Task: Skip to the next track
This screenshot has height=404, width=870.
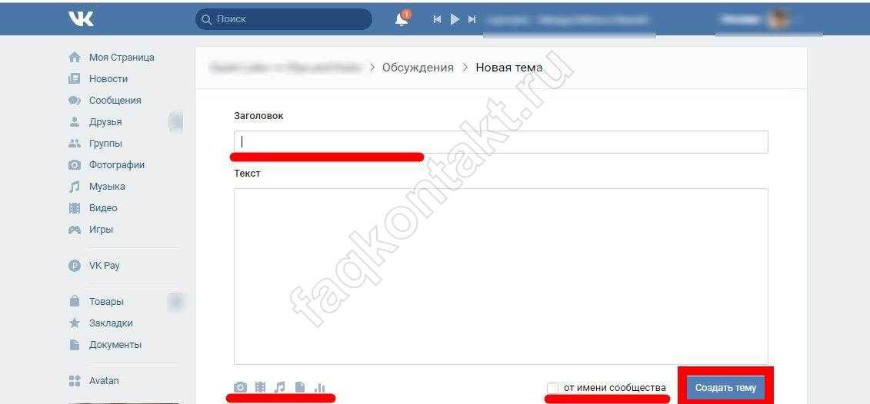Action: tap(472, 19)
